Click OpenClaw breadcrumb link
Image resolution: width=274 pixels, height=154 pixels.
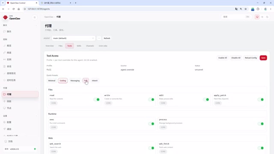click(48, 17)
